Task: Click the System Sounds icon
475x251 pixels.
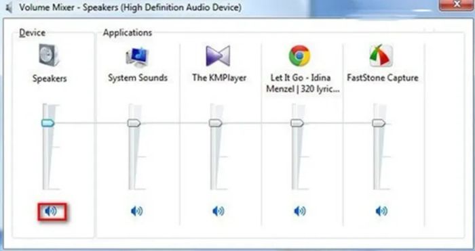Action: tap(137, 57)
